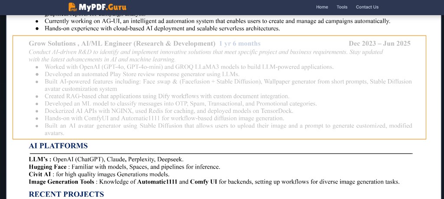Click the 'Dec 2023 – Jun 2025' date range
This screenshot has height=199, width=444.
[379, 44]
